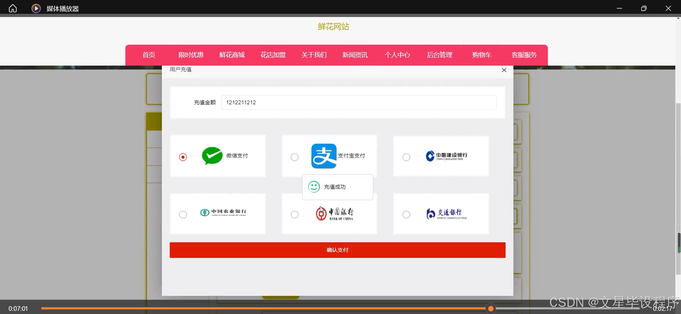
Task: Click the media player home icon
Action: pyautogui.click(x=13, y=8)
